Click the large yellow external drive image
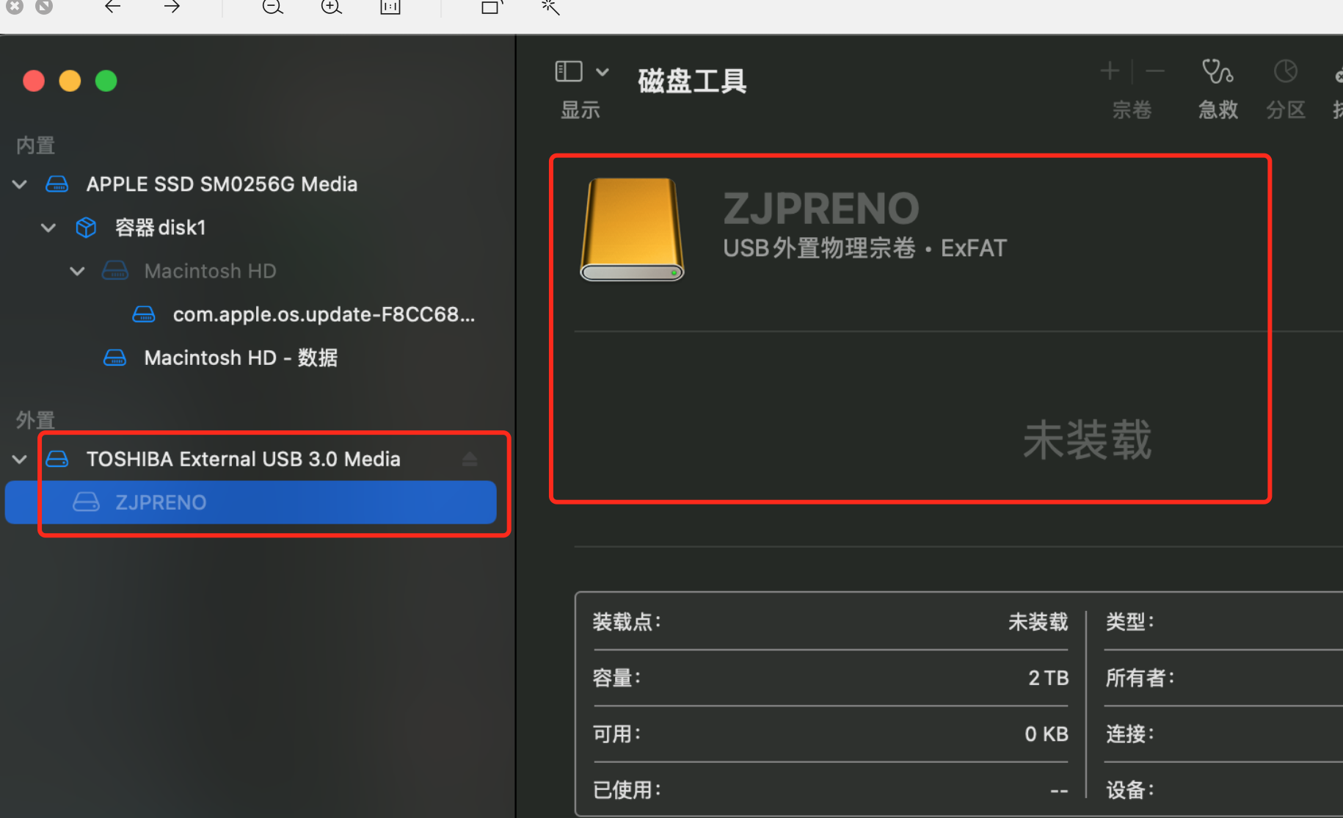This screenshot has width=1343, height=818. 632,229
